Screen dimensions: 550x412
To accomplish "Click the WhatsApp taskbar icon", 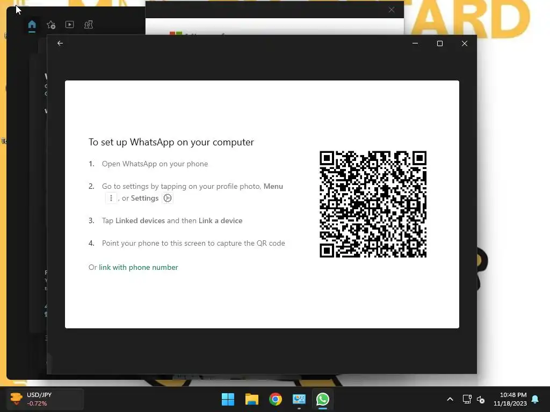I will tap(323, 399).
